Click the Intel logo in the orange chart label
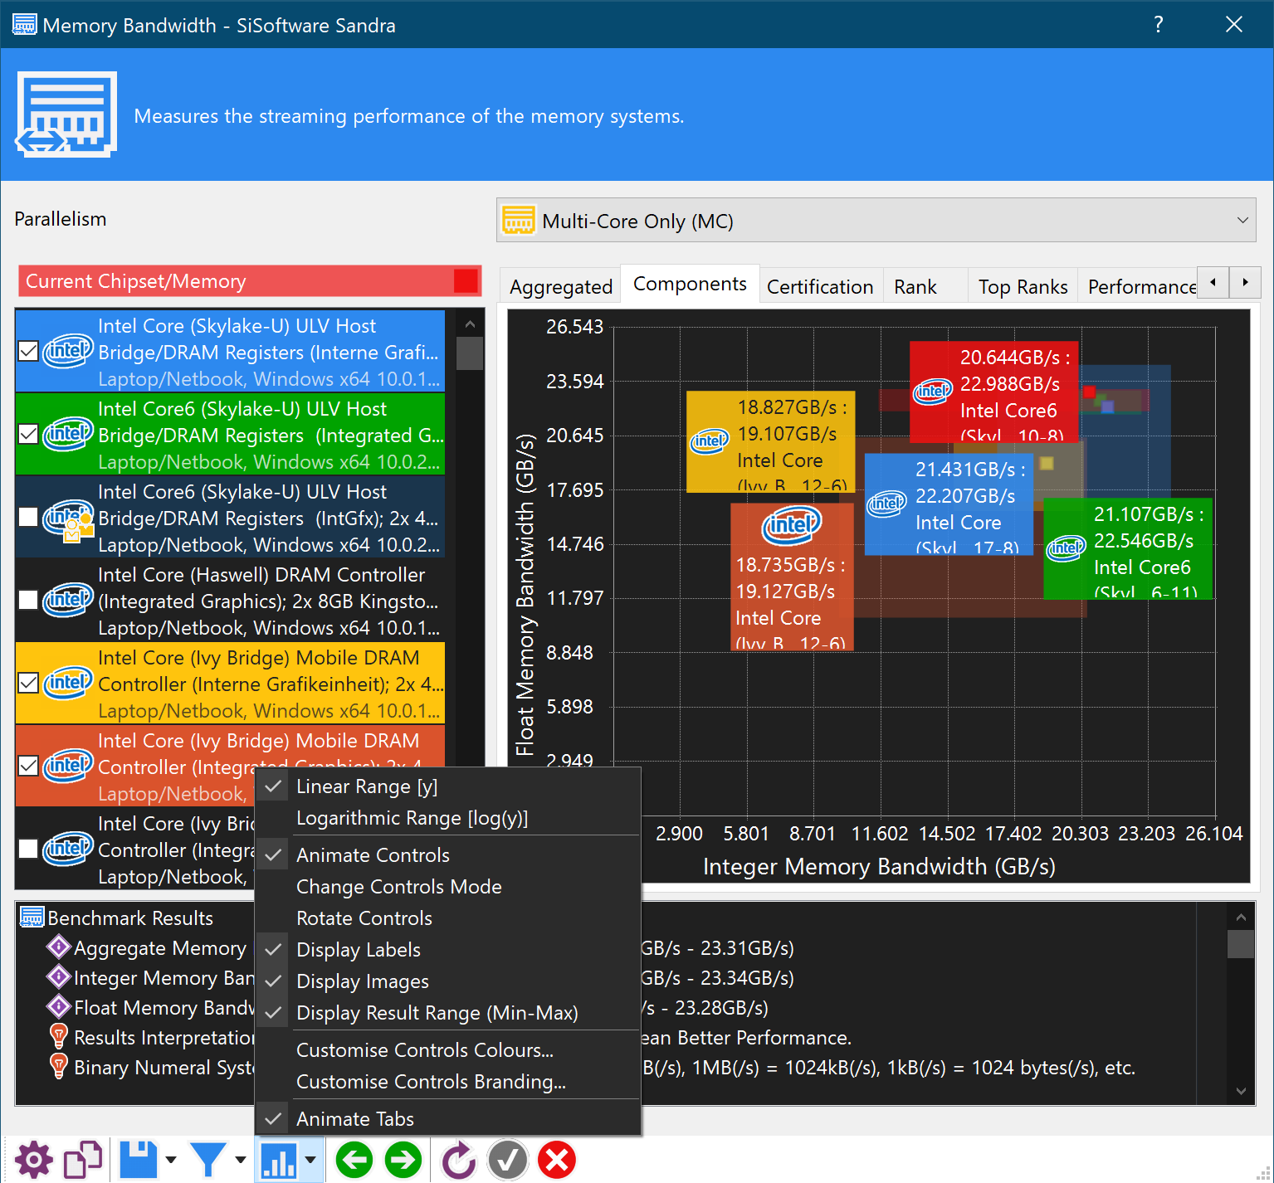This screenshot has height=1183, width=1274. (x=792, y=525)
